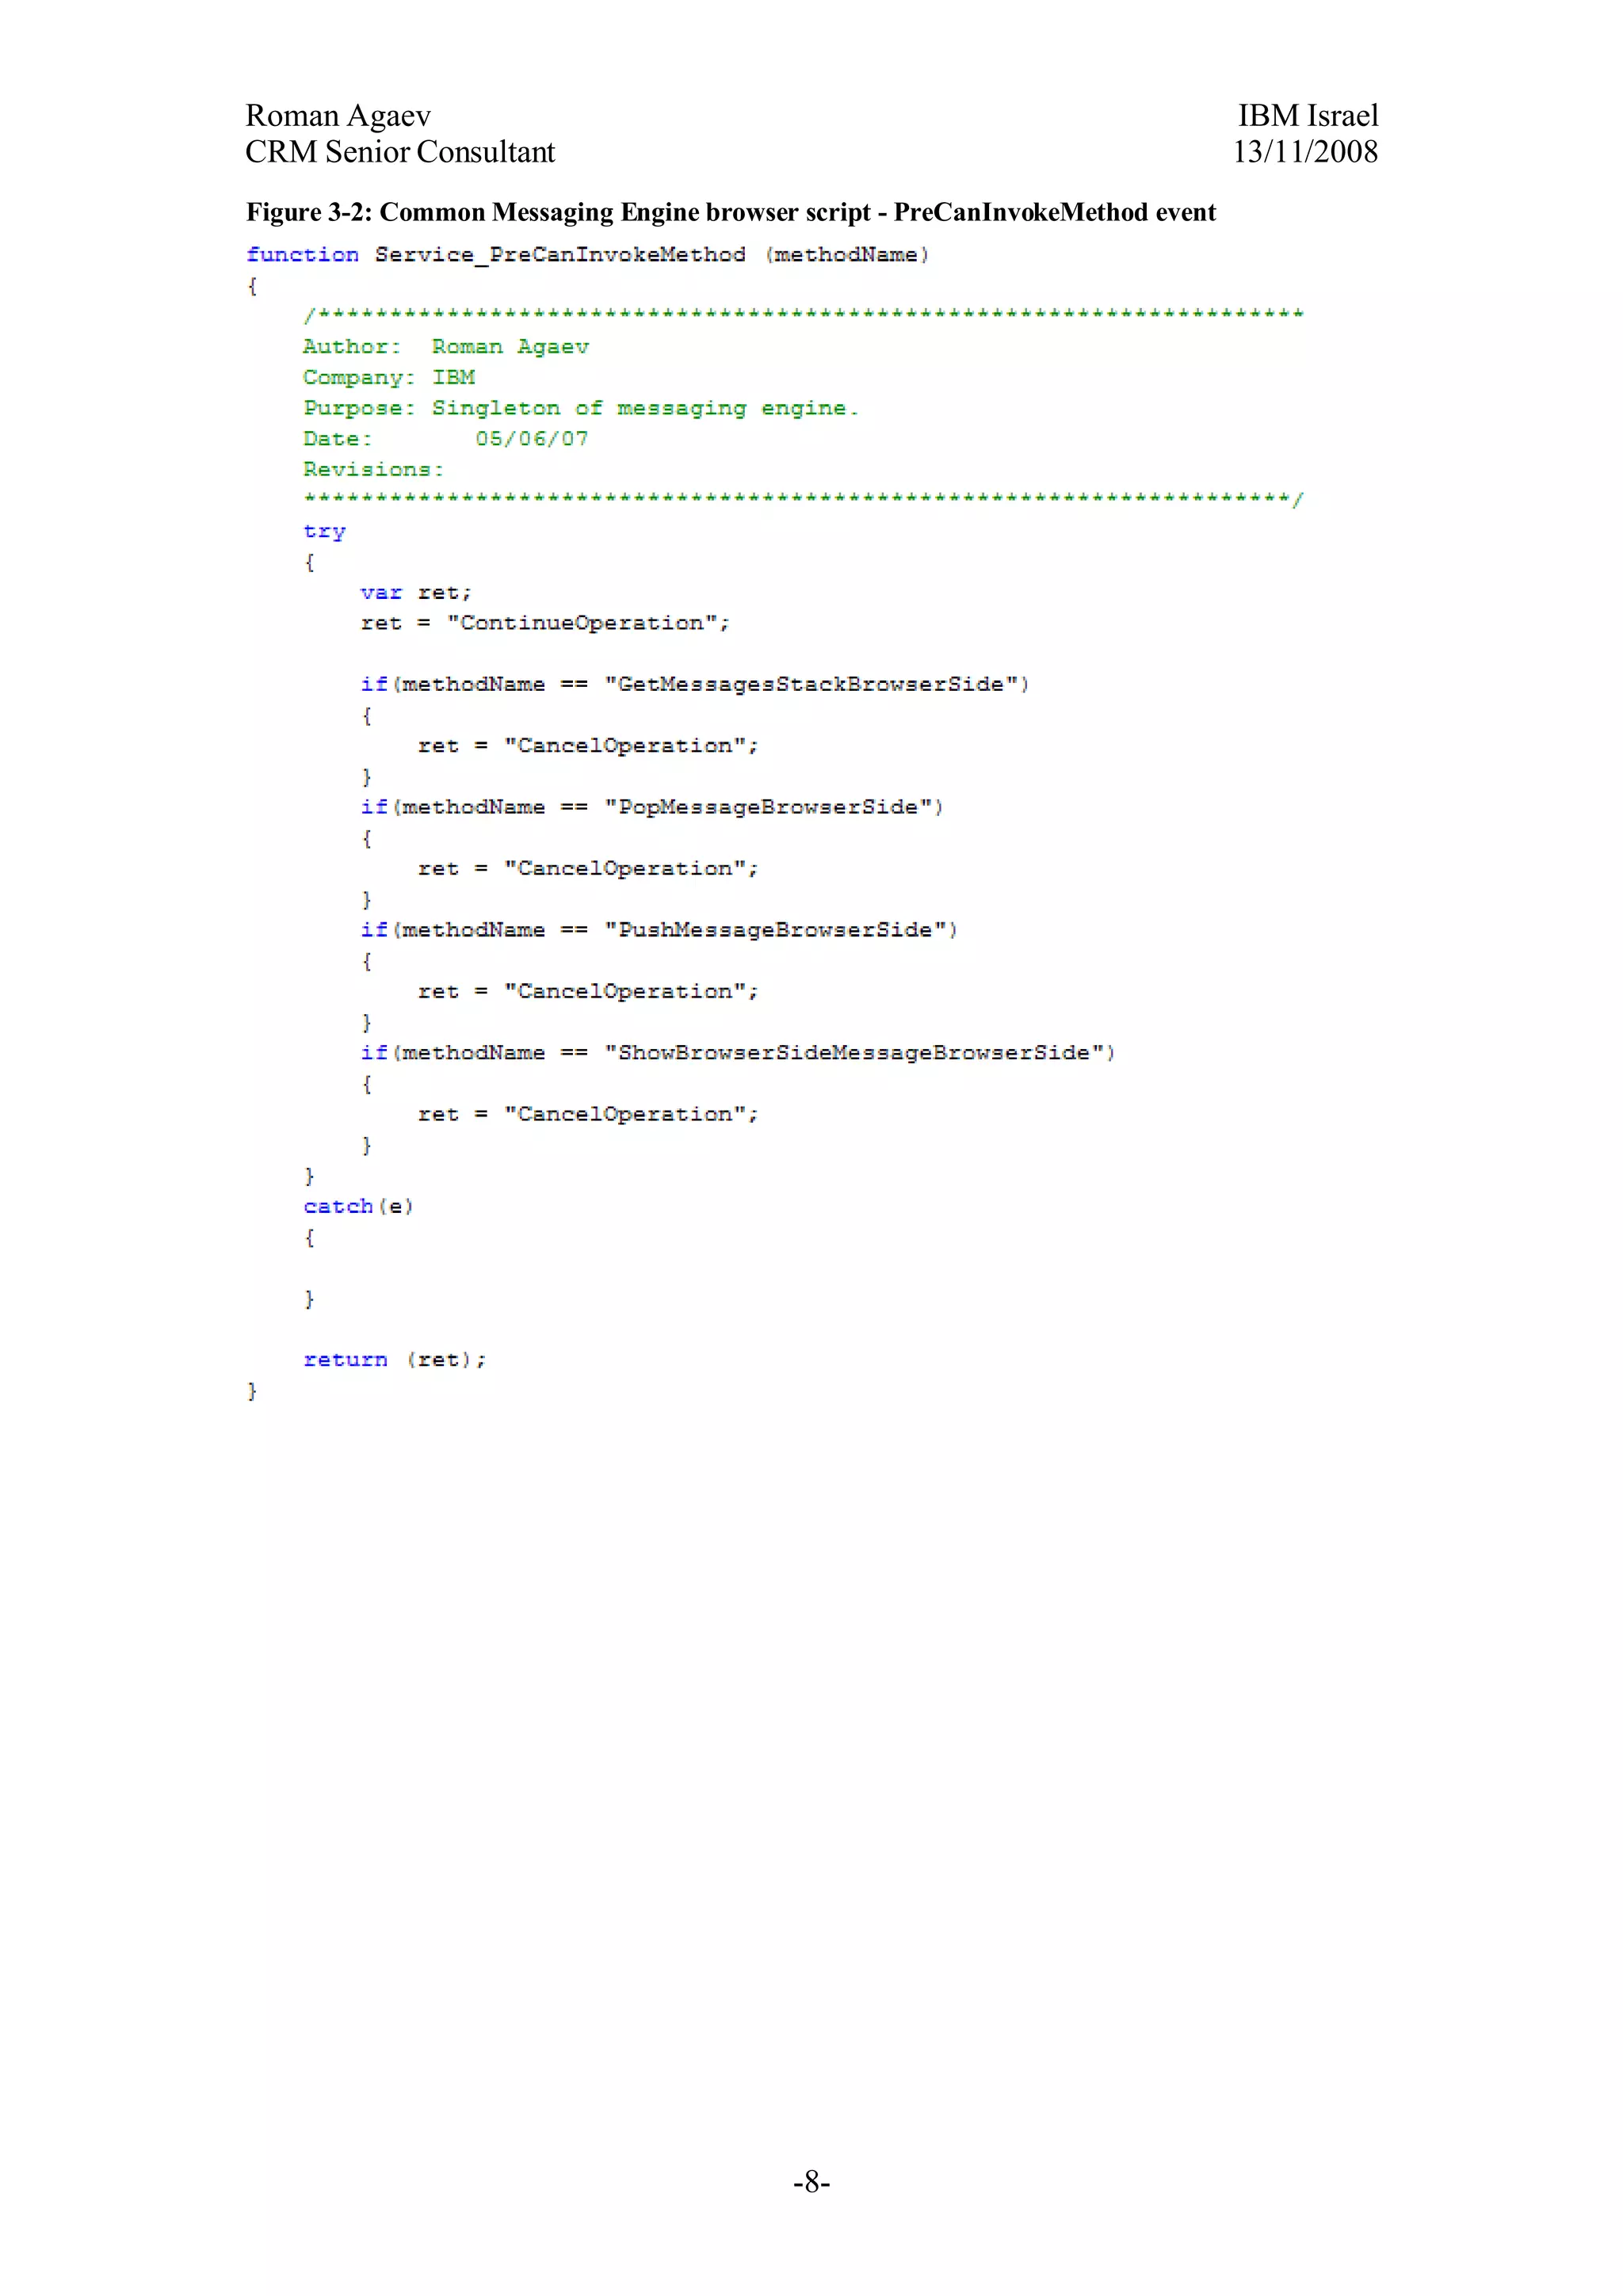The image size is (1623, 2296).
Task: Click 'Purpose: Singleton of messaging engine.' comment
Action: click(x=581, y=409)
